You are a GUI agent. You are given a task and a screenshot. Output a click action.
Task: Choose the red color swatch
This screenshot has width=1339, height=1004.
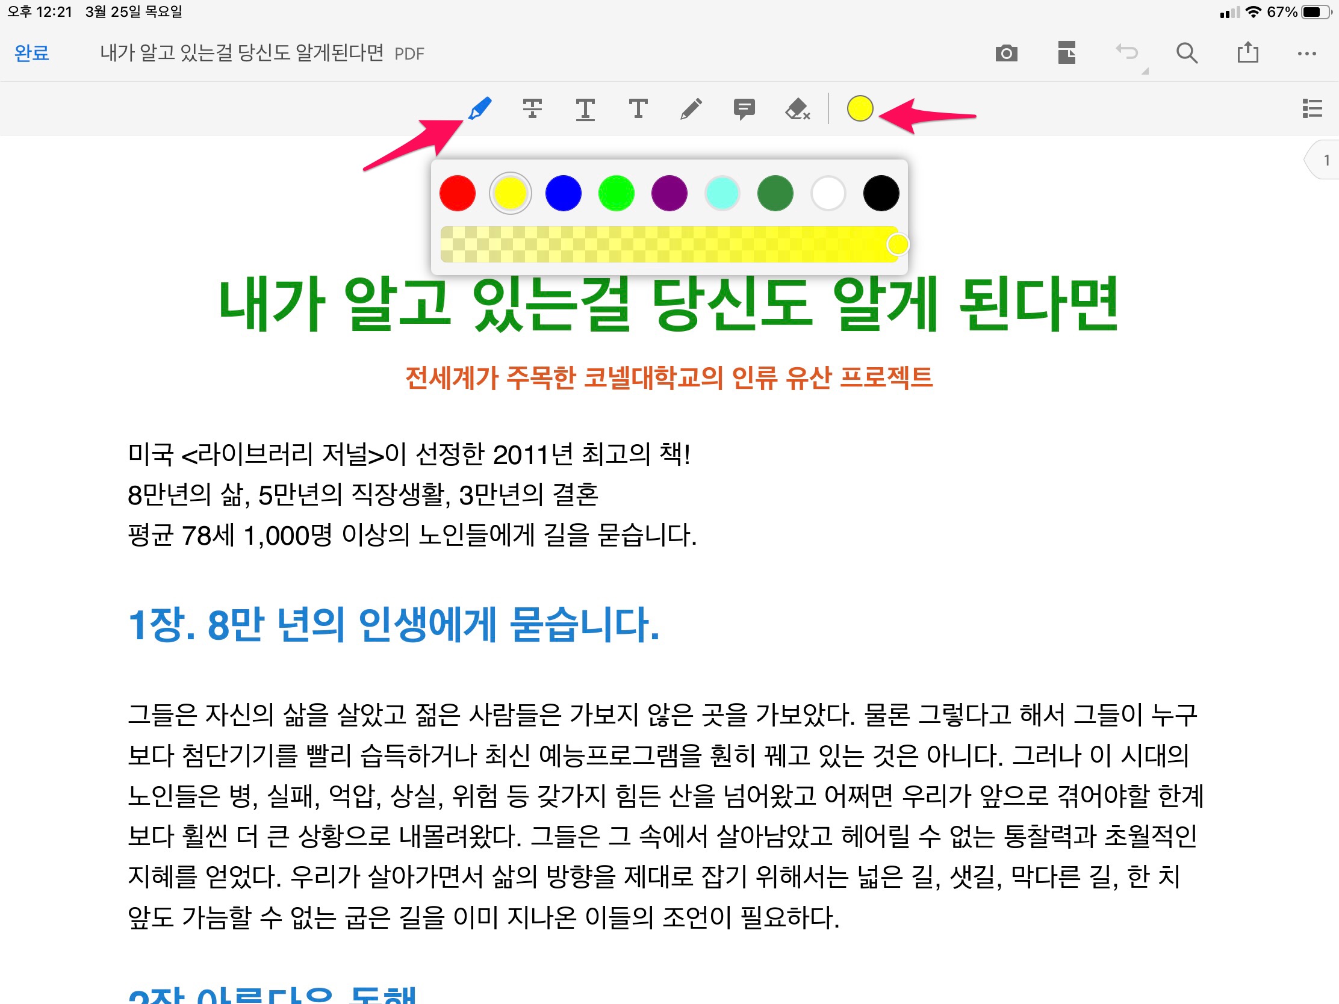coord(457,194)
